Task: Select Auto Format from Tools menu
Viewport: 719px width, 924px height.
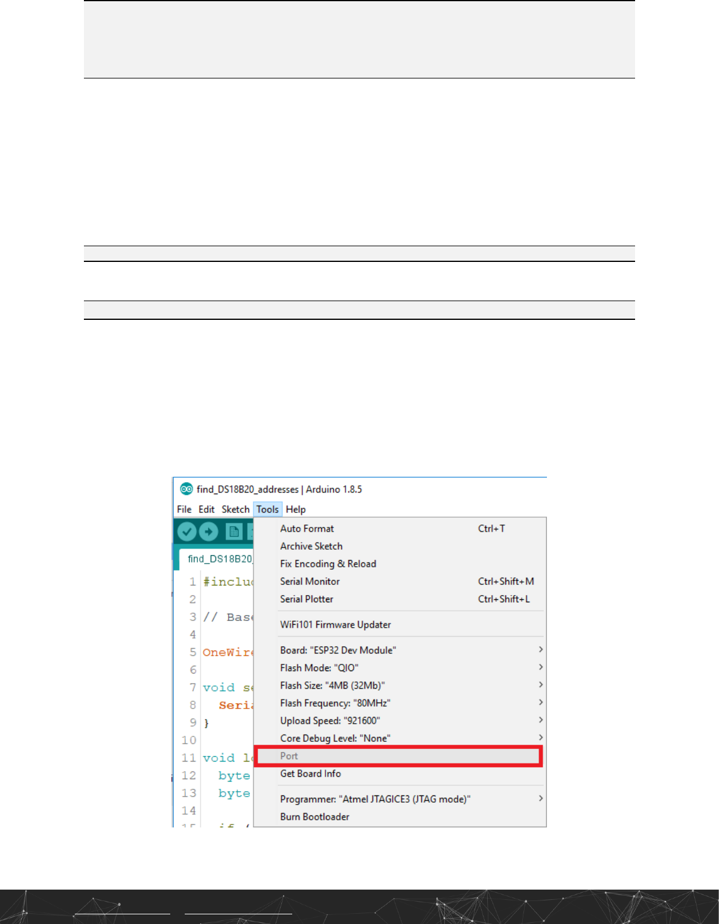Action: (x=400, y=529)
